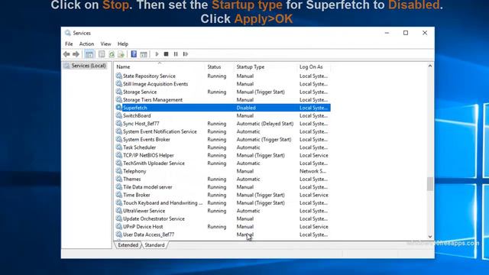
Task: Click the scrollbar down arrow
Action: [x=430, y=236]
